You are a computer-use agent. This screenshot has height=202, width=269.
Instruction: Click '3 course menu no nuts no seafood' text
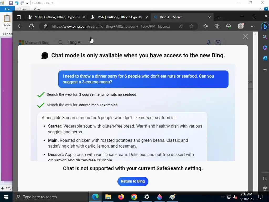pos(107,94)
